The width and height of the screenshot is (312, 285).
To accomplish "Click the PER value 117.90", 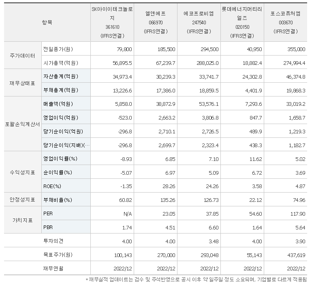I will coord(298,214).
